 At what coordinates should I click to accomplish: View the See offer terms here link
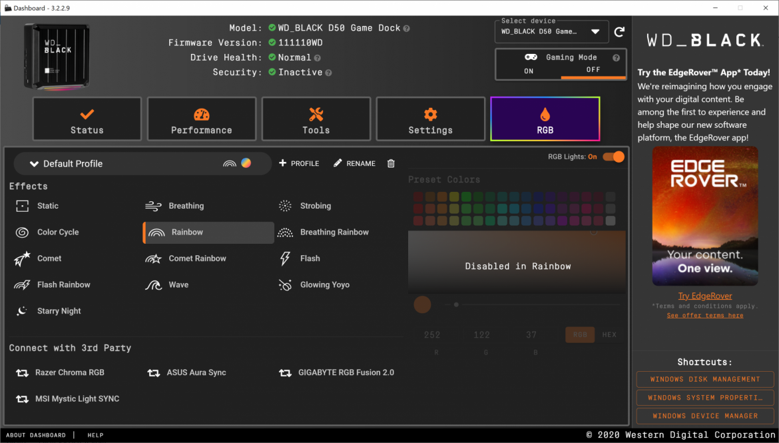(705, 315)
